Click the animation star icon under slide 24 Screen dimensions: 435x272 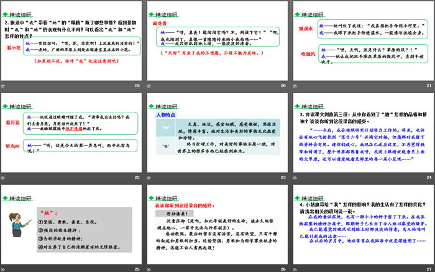coord(294,177)
